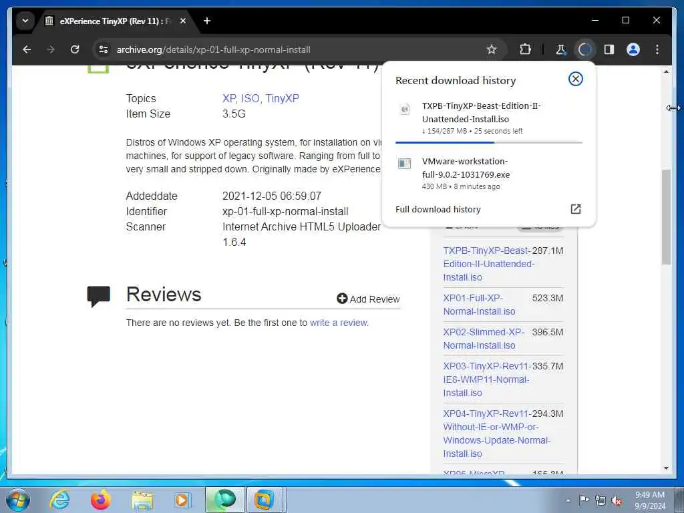Click the Addeddate value 2021-12-05
This screenshot has height=513, width=684.
click(272, 196)
